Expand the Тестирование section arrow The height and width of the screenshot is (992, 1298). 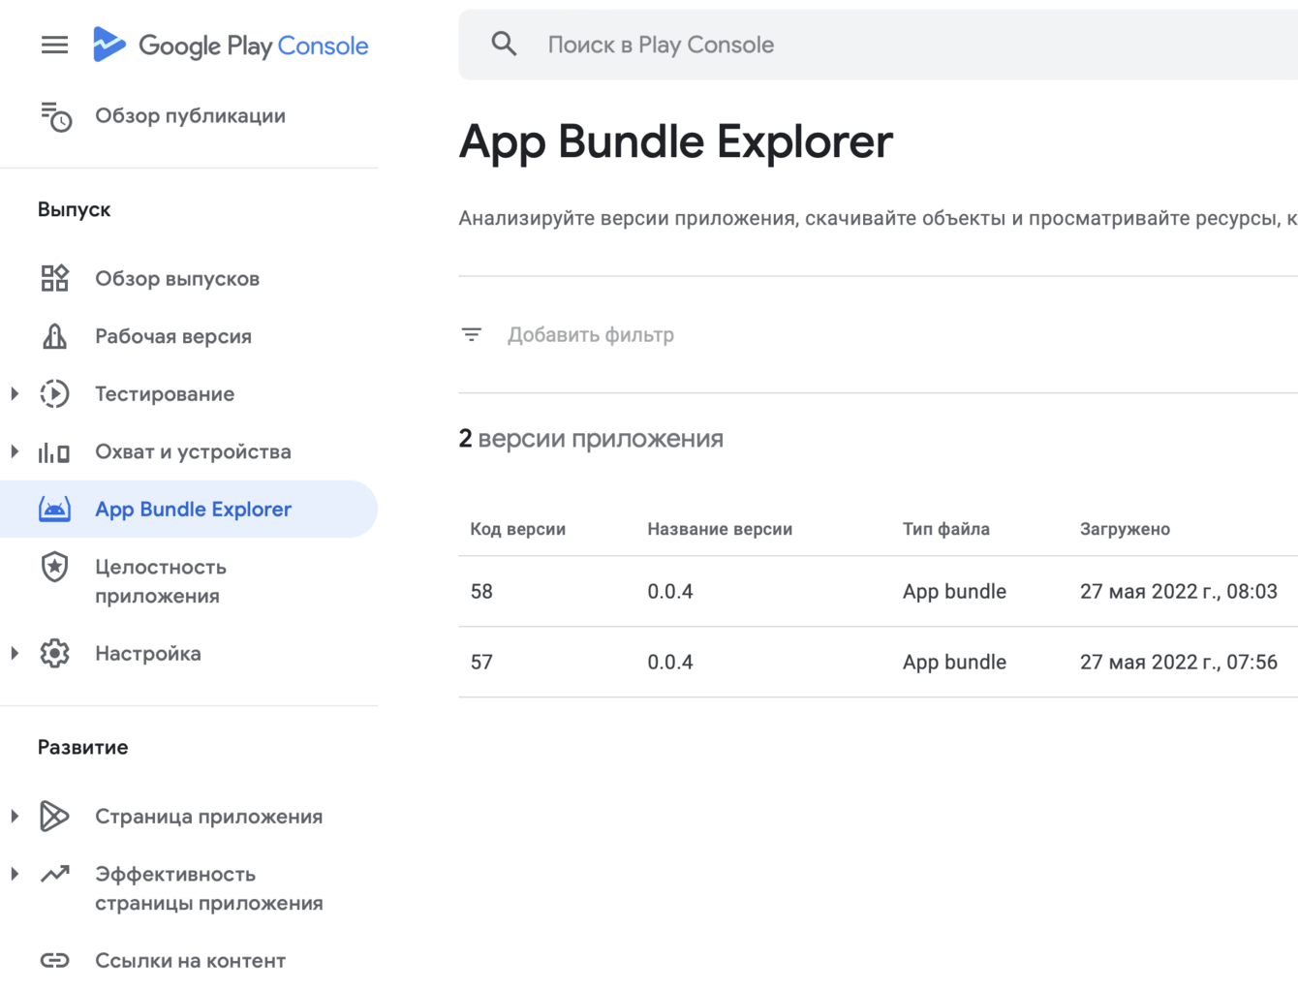click(x=15, y=393)
